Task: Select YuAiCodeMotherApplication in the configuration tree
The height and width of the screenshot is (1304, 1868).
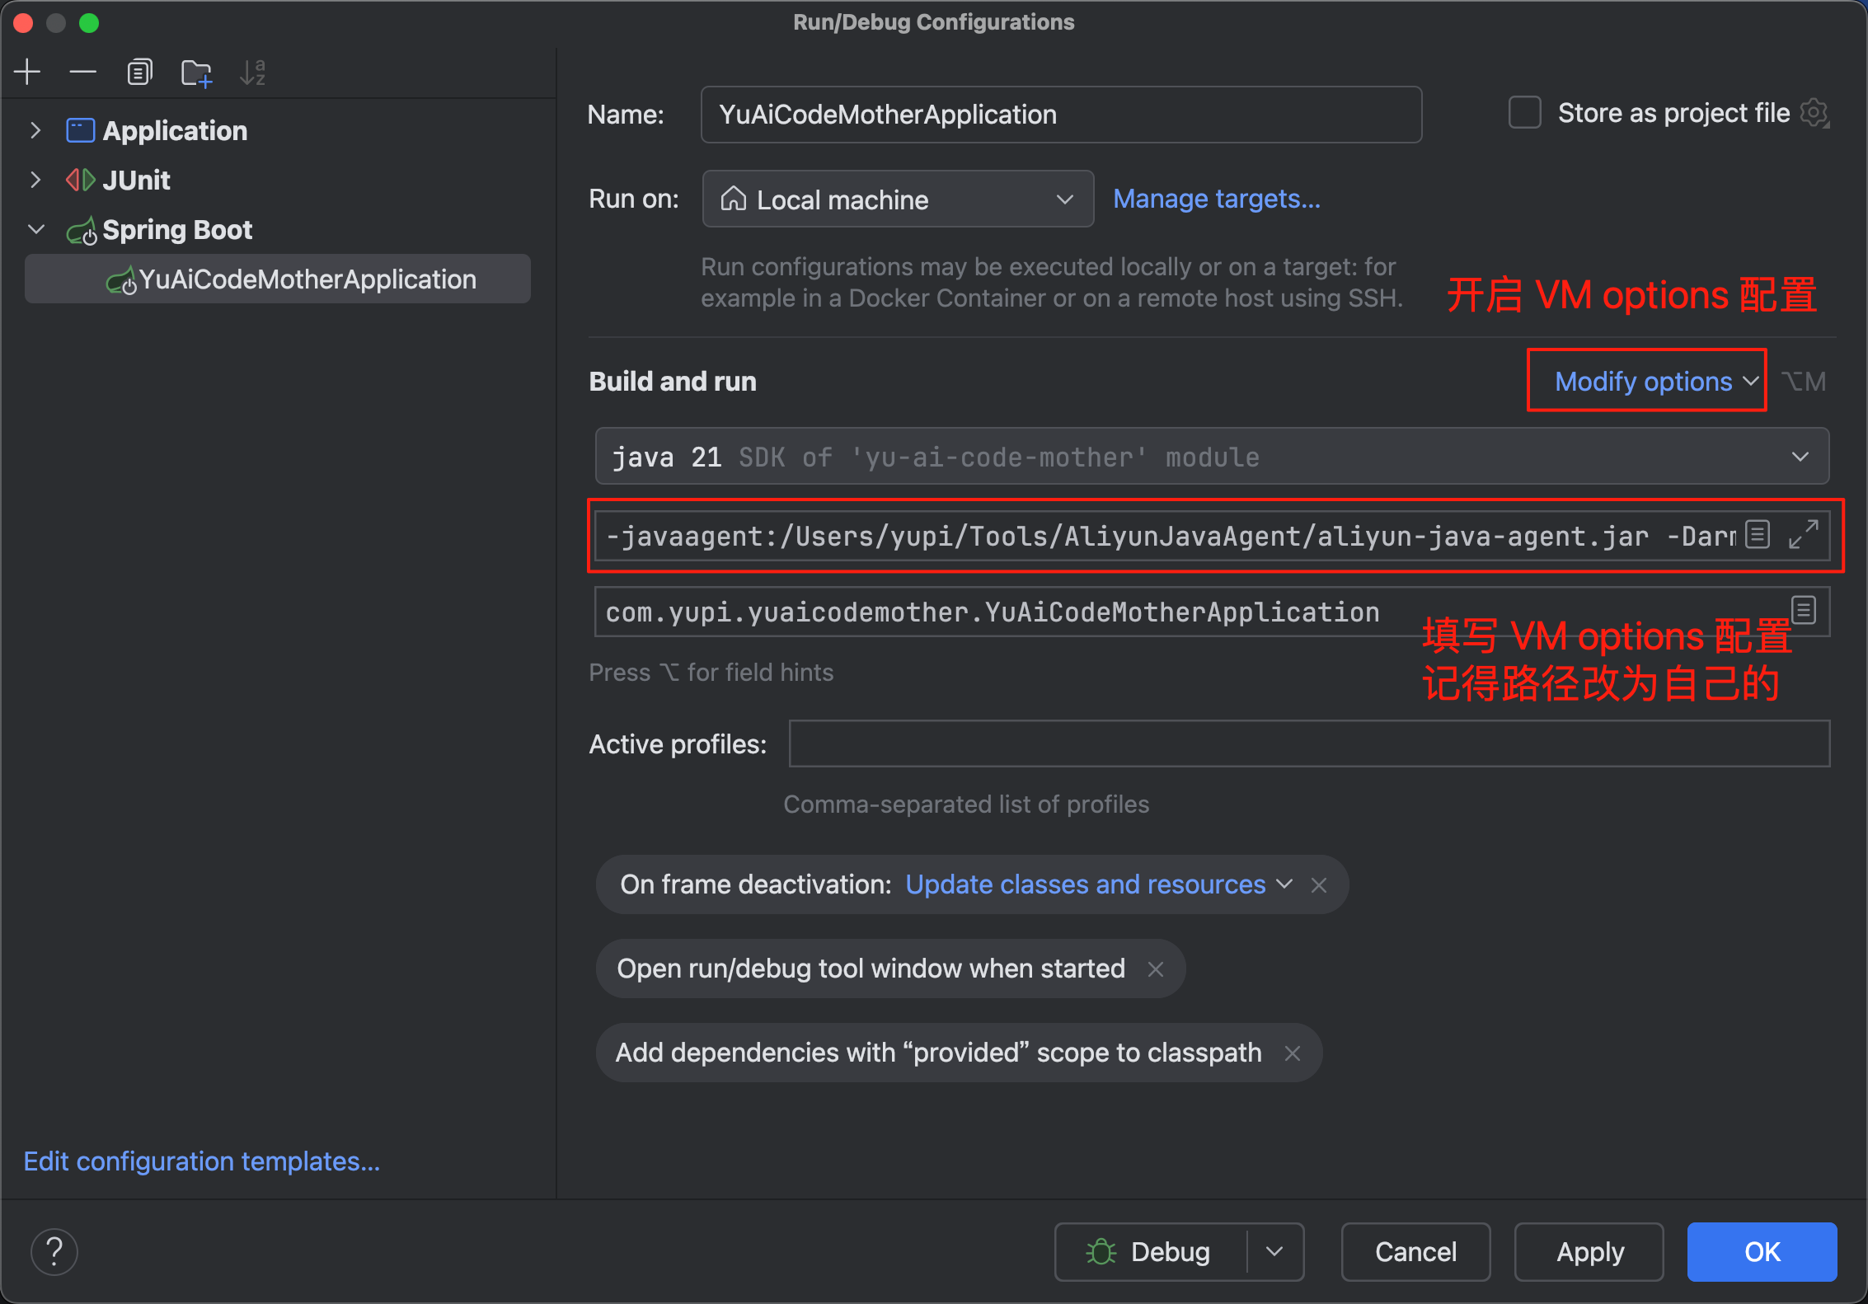Action: click(x=307, y=279)
